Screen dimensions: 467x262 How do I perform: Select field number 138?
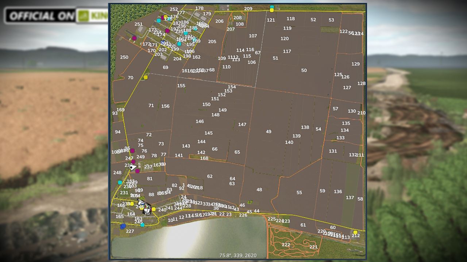tap(305, 127)
